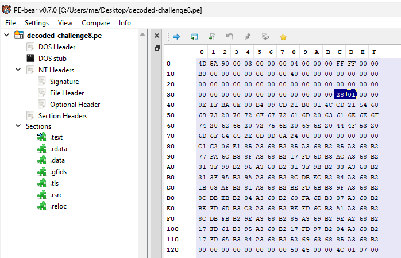Click the page icon with green arrow
The width and height of the screenshot is (401, 258).
pos(212,37)
